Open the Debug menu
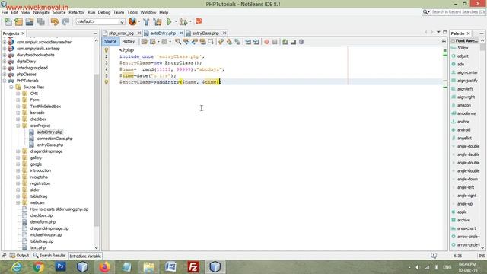The image size is (487, 274). (104, 12)
